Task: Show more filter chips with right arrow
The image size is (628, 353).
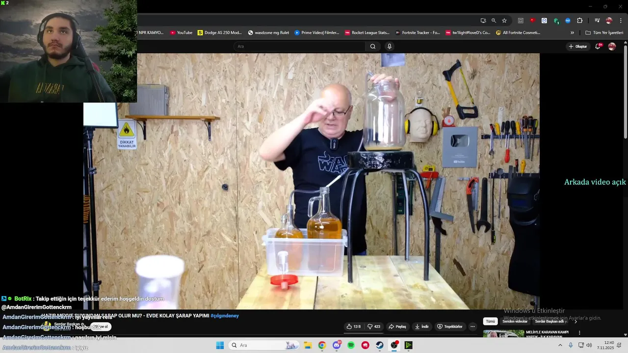Action: [576, 322]
